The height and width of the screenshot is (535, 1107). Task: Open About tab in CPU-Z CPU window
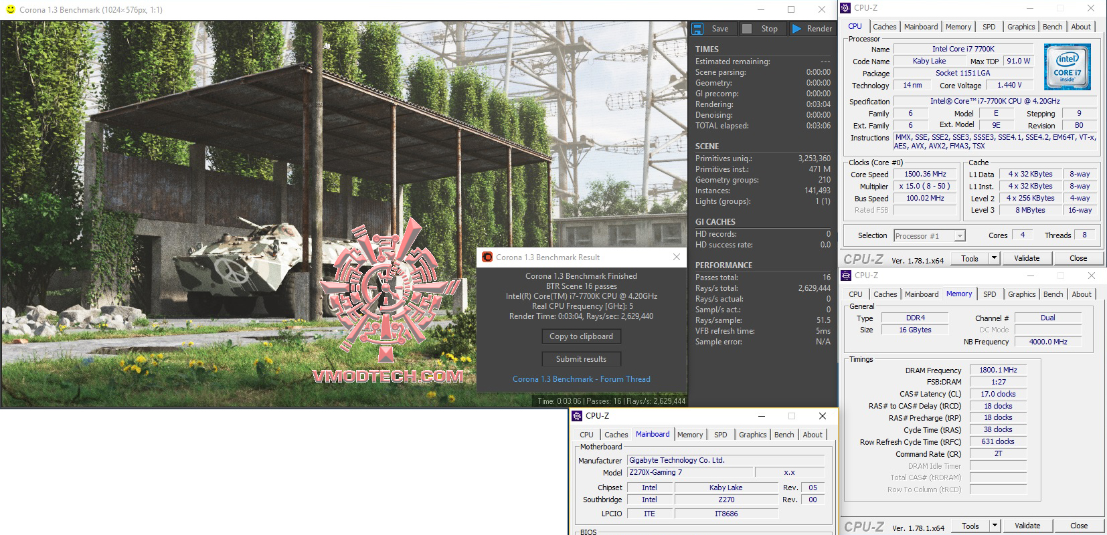pyautogui.click(x=1081, y=27)
